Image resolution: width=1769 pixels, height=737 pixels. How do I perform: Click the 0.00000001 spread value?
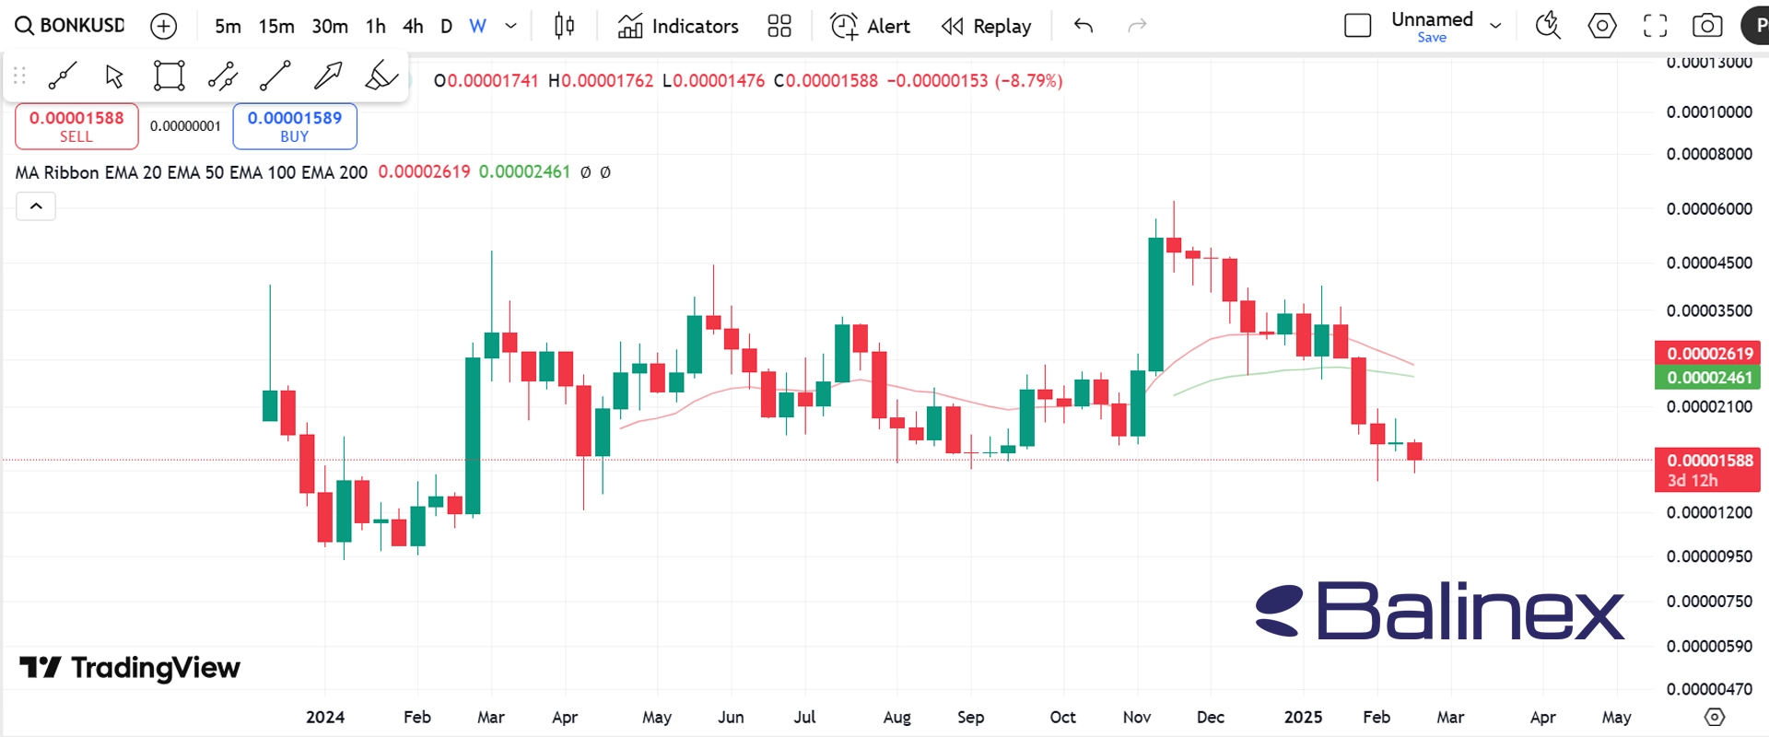tap(185, 126)
